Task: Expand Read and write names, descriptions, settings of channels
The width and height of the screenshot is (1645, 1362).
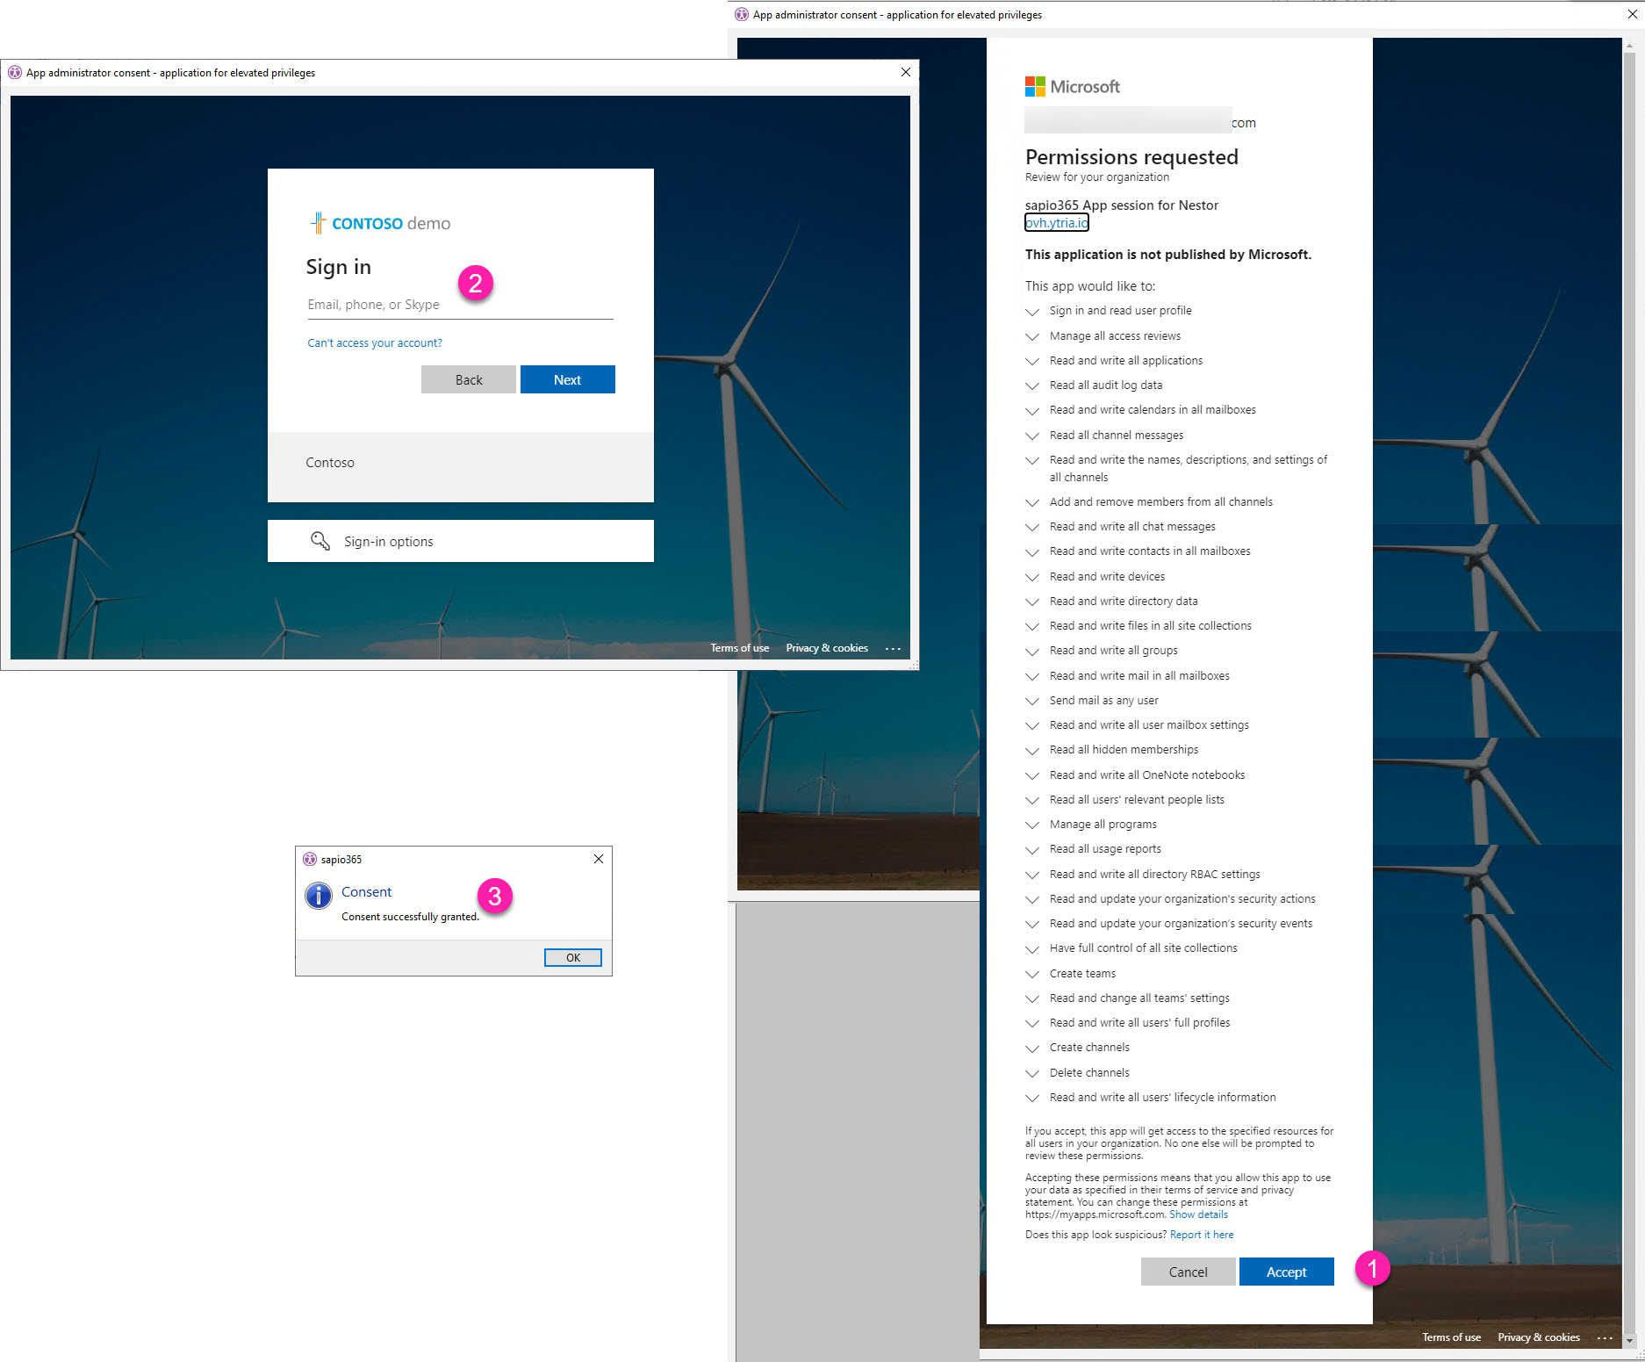Action: coord(1032,460)
